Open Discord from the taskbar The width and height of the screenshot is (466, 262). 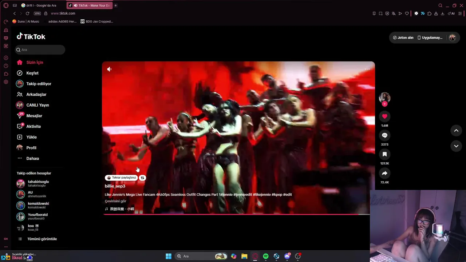[287, 256]
